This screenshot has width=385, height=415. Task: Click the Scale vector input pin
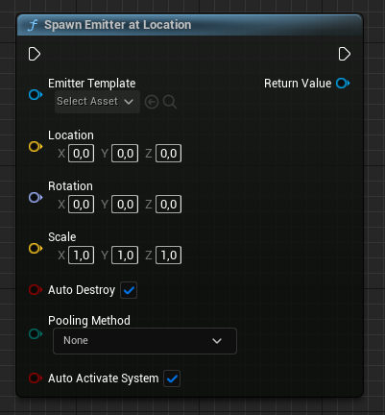point(36,249)
